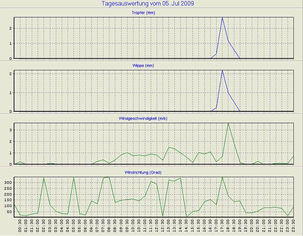Click the wind direction peak at 05:00
303x236 pixels.
[73, 177]
